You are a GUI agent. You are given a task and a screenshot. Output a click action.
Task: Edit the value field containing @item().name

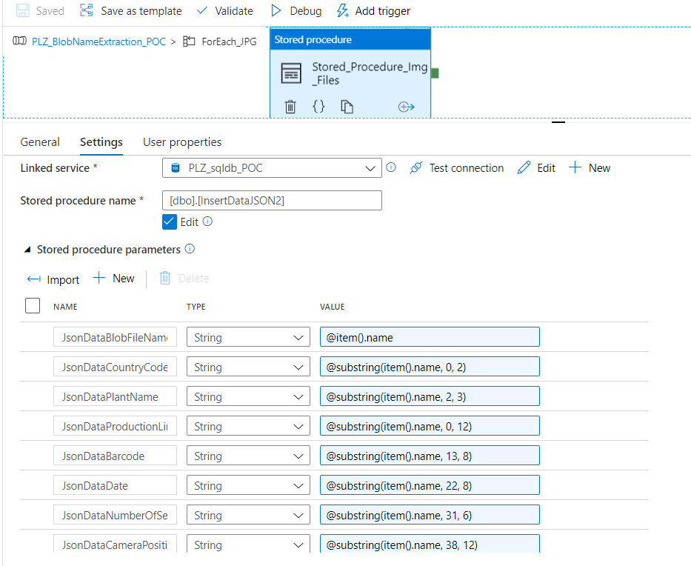[x=430, y=336]
